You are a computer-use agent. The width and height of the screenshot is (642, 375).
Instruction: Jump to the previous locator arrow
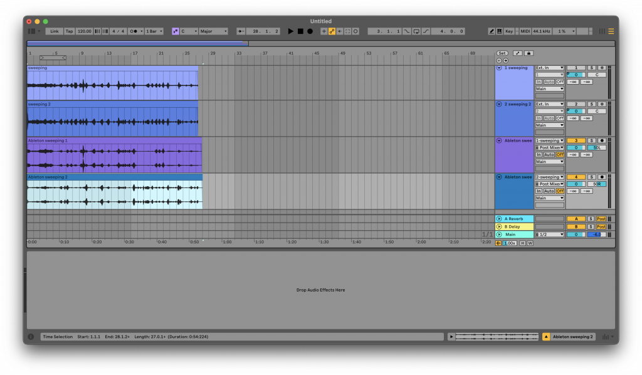(499, 61)
